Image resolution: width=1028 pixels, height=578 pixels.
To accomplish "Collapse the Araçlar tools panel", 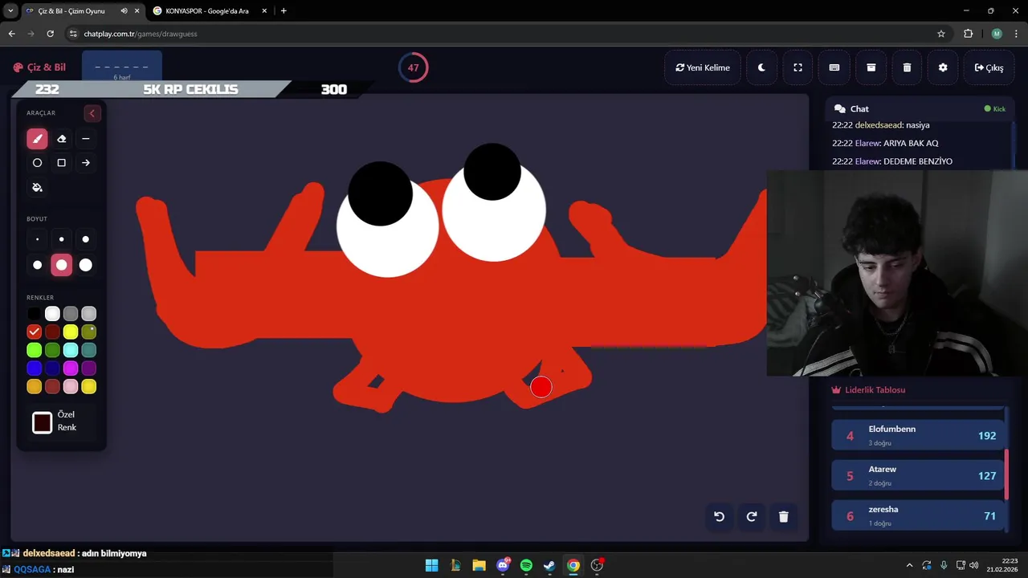I will 92,113.
